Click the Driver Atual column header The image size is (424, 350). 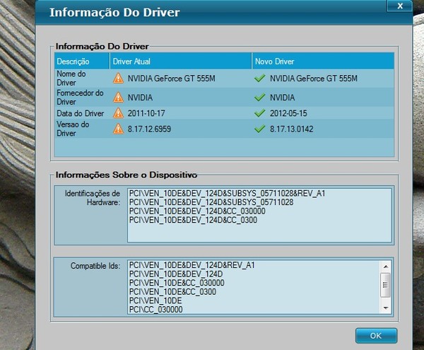click(181, 61)
